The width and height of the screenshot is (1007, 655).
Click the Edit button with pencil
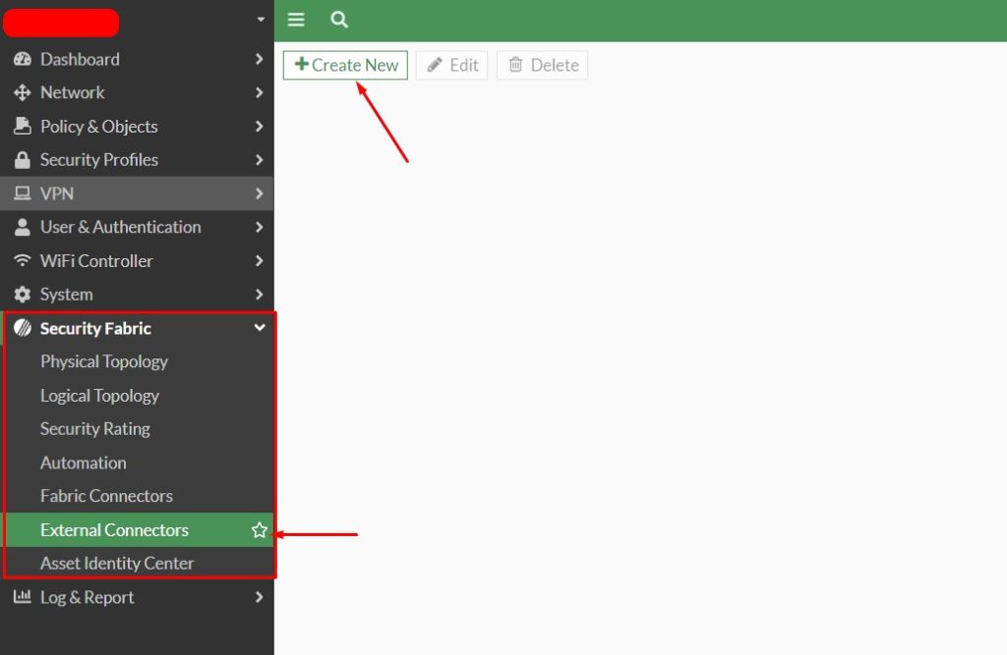coord(452,66)
